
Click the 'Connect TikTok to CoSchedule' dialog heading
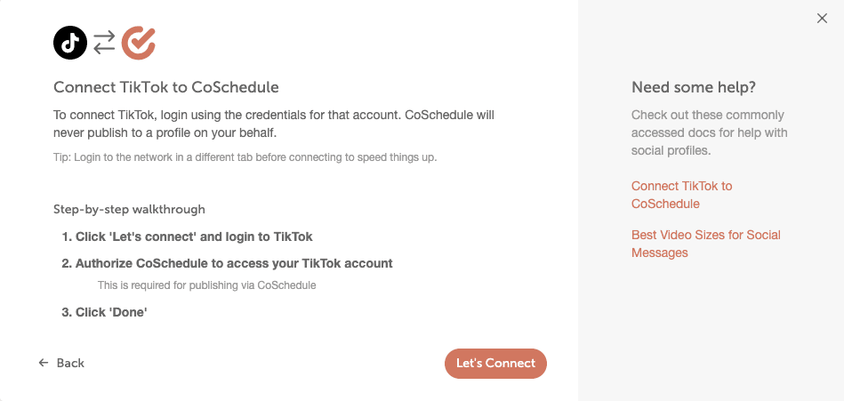pos(166,87)
